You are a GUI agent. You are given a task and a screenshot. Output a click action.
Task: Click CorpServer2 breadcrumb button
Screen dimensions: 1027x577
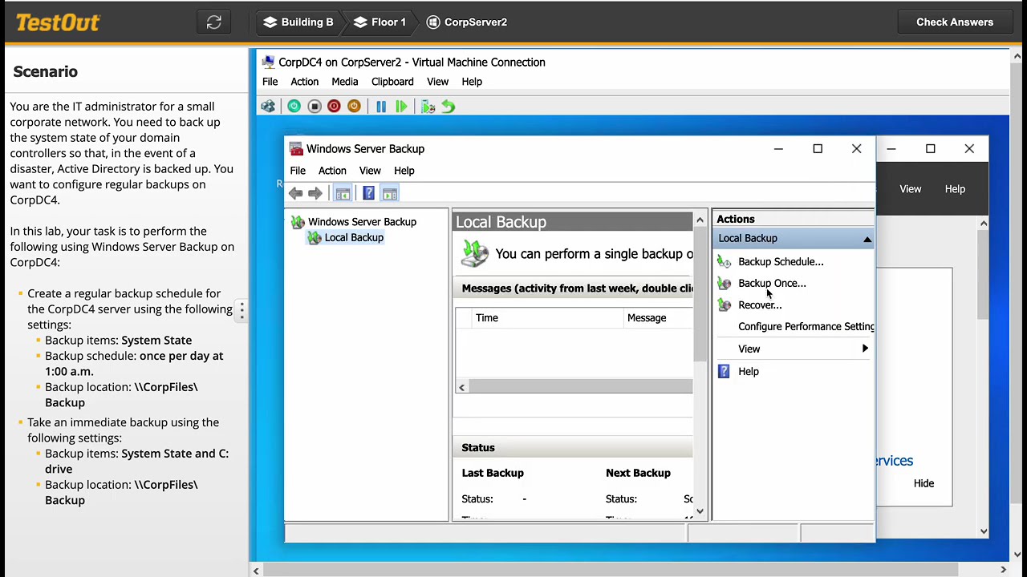click(467, 22)
